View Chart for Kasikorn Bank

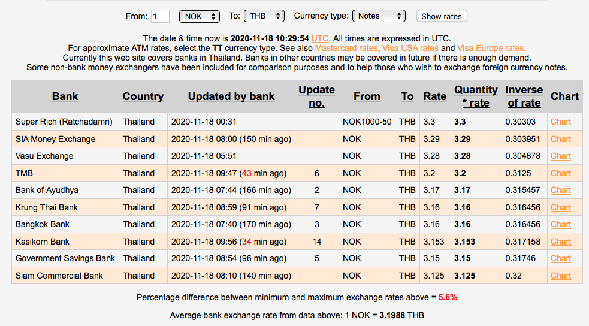tap(561, 242)
